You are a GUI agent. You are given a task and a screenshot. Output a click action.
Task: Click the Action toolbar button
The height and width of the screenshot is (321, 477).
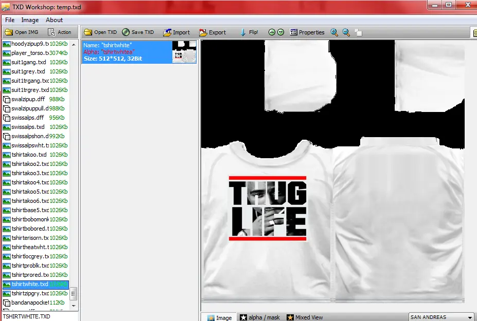[60, 32]
